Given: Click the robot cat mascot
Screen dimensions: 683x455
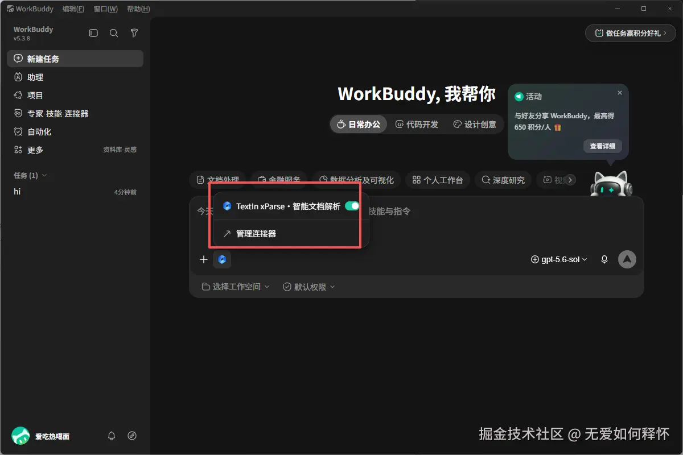Looking at the screenshot, I should coord(611,183).
